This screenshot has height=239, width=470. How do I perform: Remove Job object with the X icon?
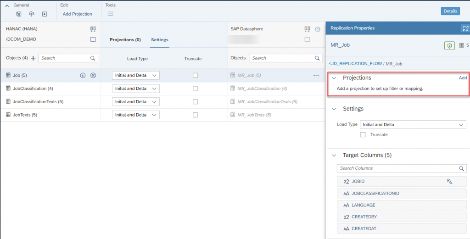pyautogui.click(x=93, y=76)
